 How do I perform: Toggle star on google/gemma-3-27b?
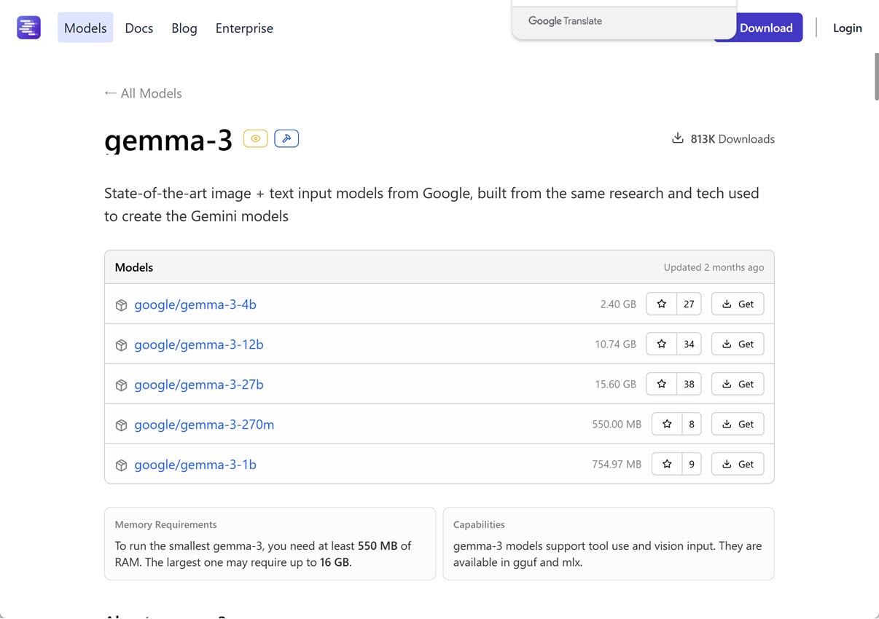click(x=662, y=384)
